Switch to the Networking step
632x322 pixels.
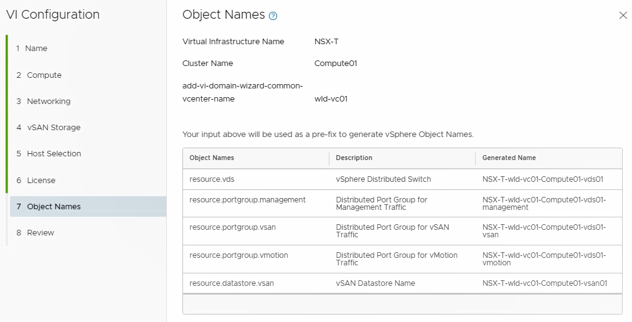pos(48,102)
